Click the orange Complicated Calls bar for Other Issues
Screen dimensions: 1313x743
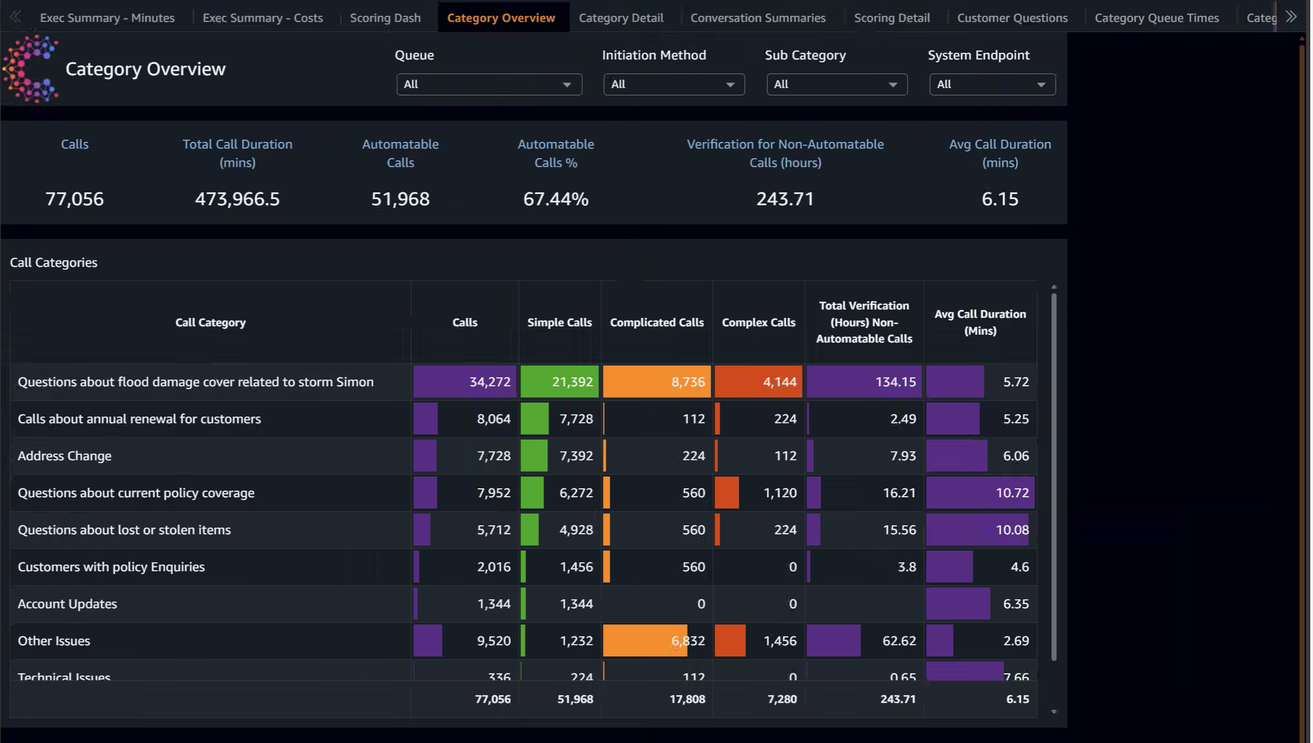click(x=645, y=641)
